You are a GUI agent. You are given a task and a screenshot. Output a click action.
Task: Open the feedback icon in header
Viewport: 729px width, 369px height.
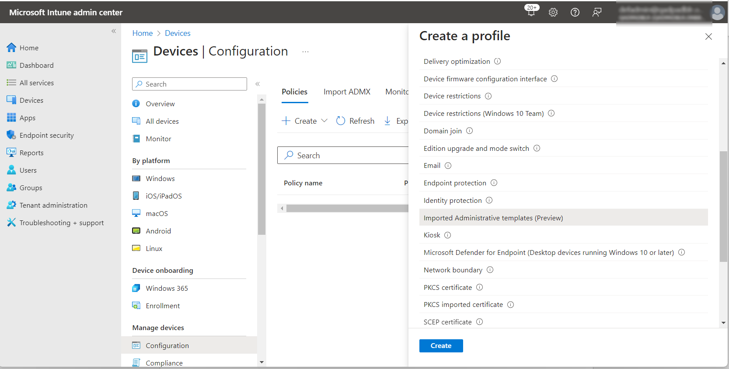click(597, 12)
